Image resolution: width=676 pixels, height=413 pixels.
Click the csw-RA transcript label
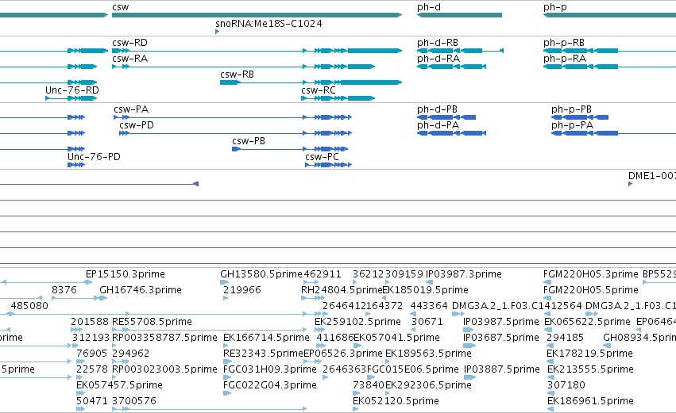click(129, 59)
